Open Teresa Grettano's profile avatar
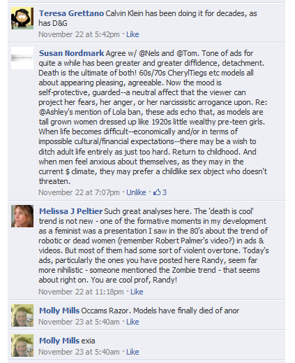This screenshot has width=295, height=363. coord(22,18)
